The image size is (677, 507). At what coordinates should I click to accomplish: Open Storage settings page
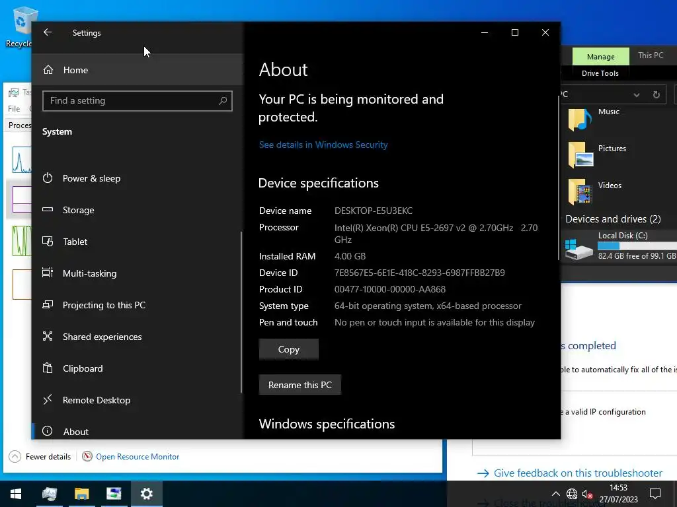138,210
